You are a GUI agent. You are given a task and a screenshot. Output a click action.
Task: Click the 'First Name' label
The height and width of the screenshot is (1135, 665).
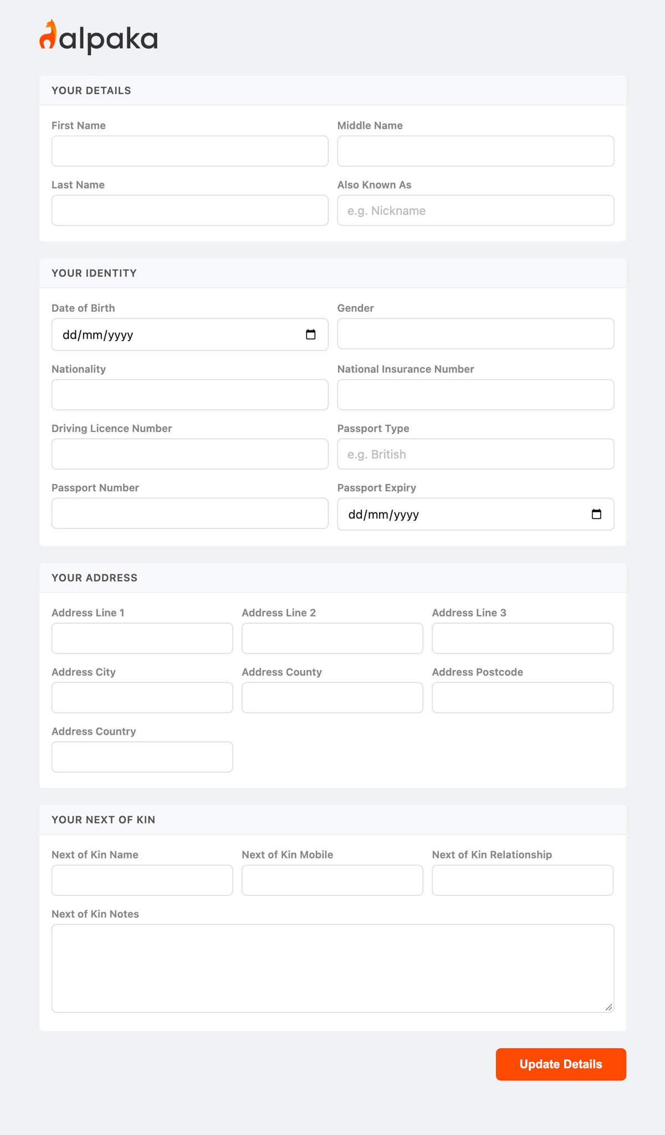[x=79, y=125]
